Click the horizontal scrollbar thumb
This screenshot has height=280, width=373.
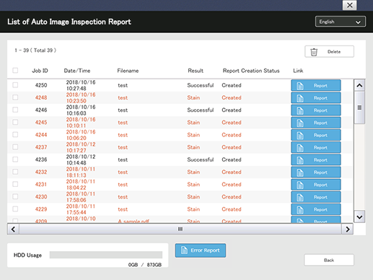point(180,229)
